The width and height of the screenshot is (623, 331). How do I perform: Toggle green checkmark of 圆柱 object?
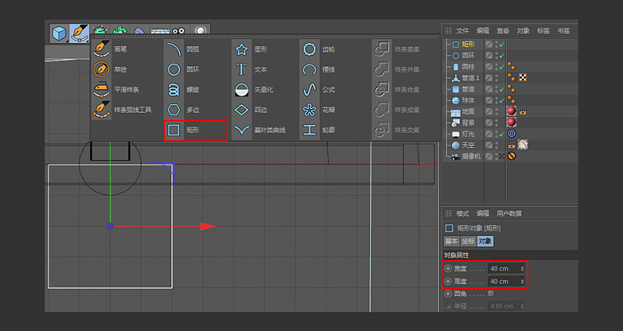coord(500,67)
